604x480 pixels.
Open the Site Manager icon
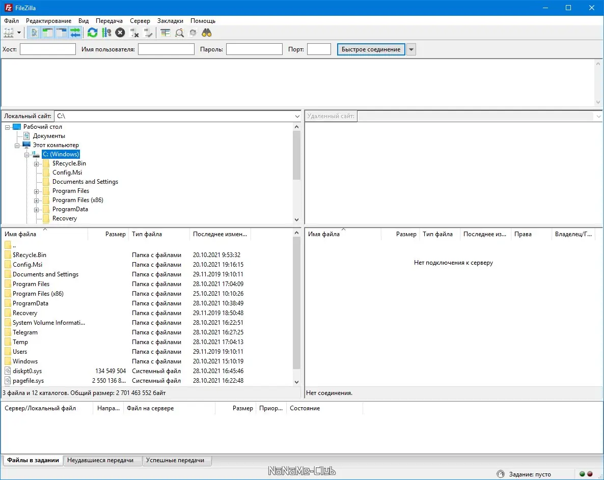pyautogui.click(x=9, y=33)
